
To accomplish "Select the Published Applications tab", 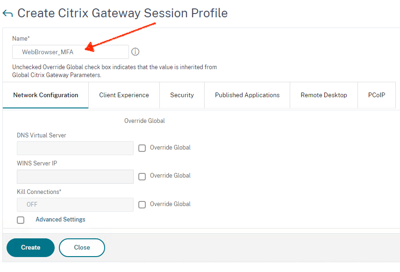I will (247, 95).
